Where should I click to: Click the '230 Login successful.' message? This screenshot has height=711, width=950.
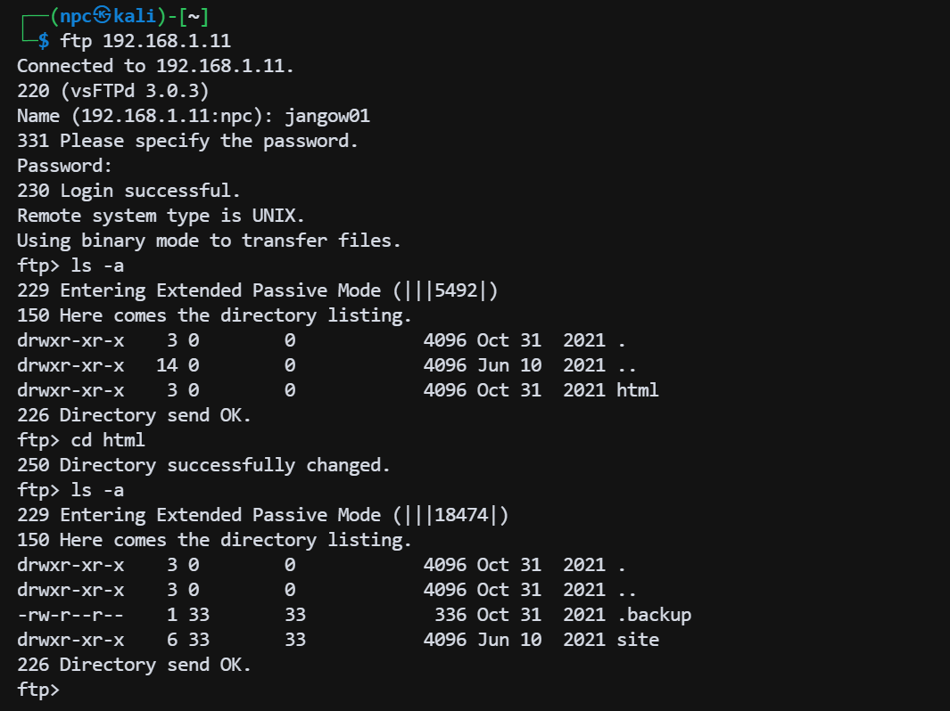point(128,191)
